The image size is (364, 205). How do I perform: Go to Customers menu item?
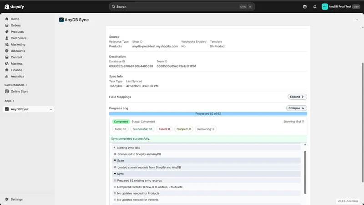[x=19, y=38]
